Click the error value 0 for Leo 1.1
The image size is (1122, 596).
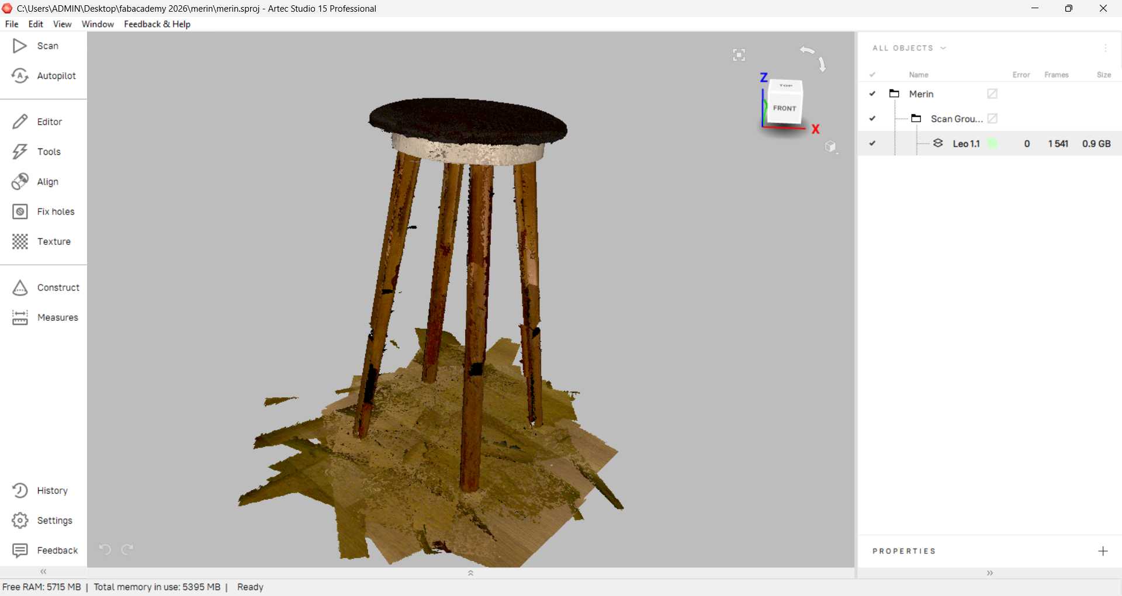[x=1027, y=144]
